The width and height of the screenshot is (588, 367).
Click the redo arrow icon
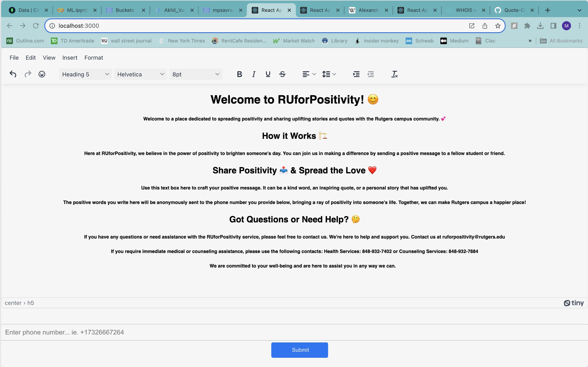click(x=28, y=74)
